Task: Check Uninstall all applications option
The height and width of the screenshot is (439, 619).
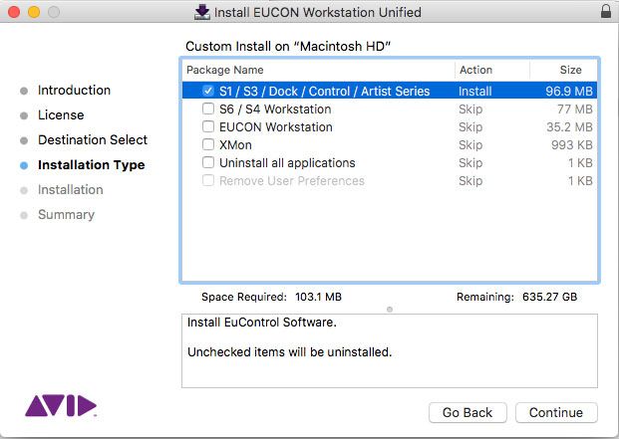Action: click(x=208, y=162)
